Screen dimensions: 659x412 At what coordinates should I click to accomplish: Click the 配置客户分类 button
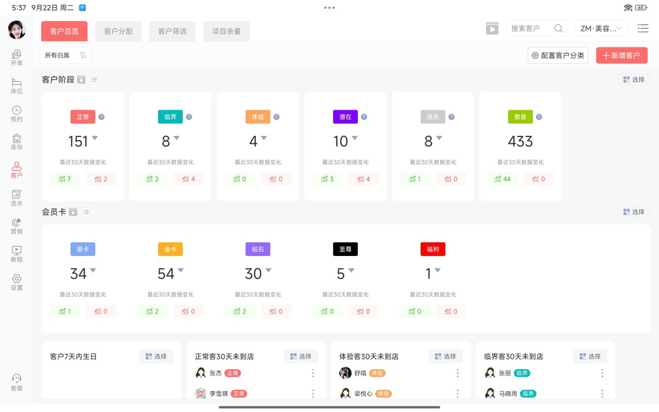(558, 55)
